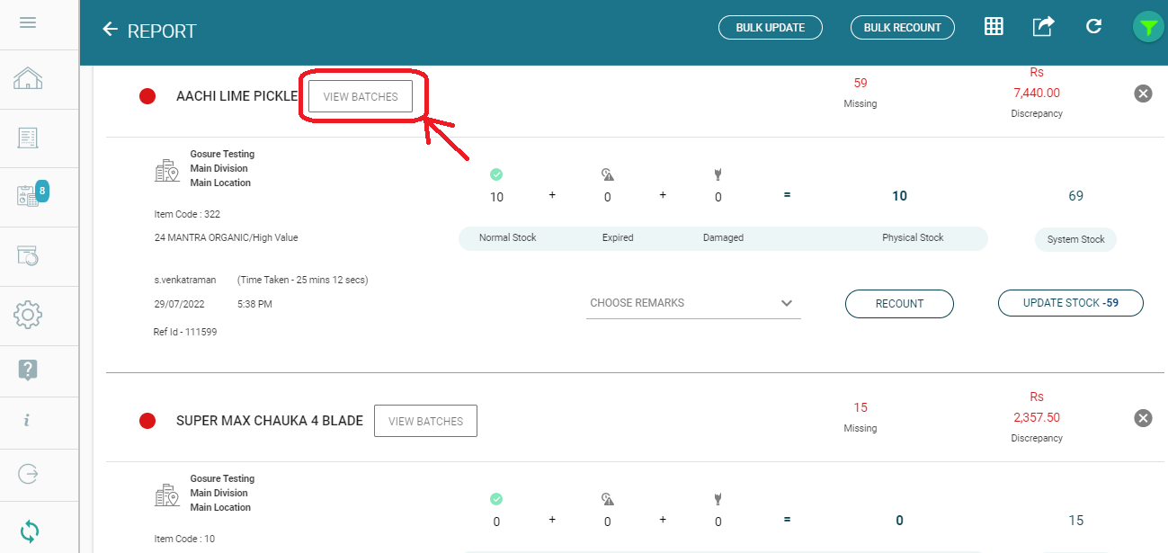The height and width of the screenshot is (553, 1168).
Task: Open the green filter button
Action: pos(1147,28)
